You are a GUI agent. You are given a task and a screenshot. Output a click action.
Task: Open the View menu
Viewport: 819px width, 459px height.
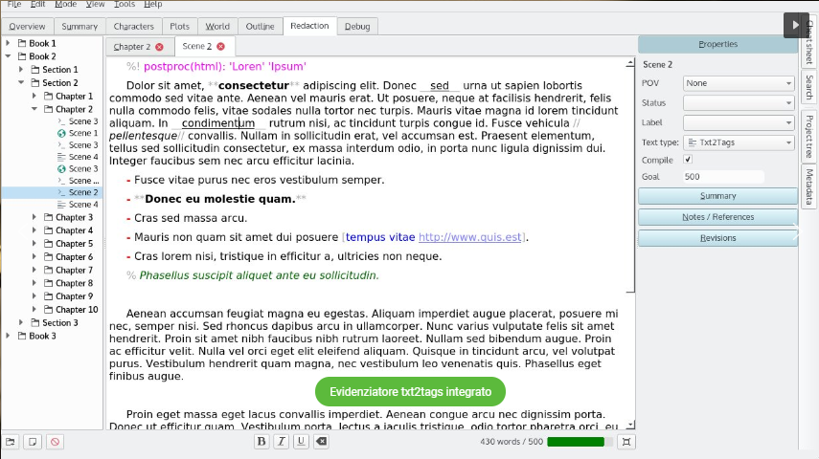pyautogui.click(x=95, y=4)
